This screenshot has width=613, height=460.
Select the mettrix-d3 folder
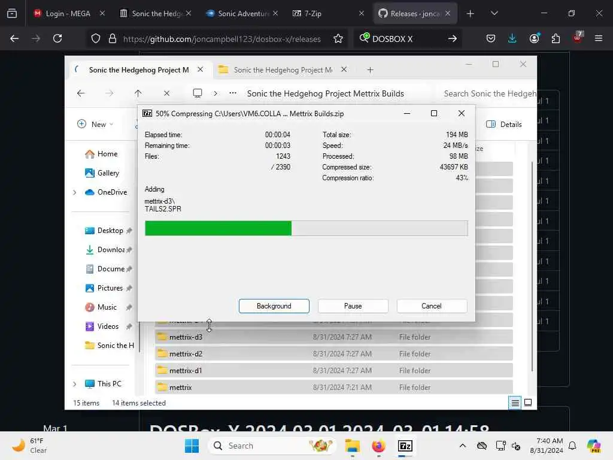pos(334,337)
